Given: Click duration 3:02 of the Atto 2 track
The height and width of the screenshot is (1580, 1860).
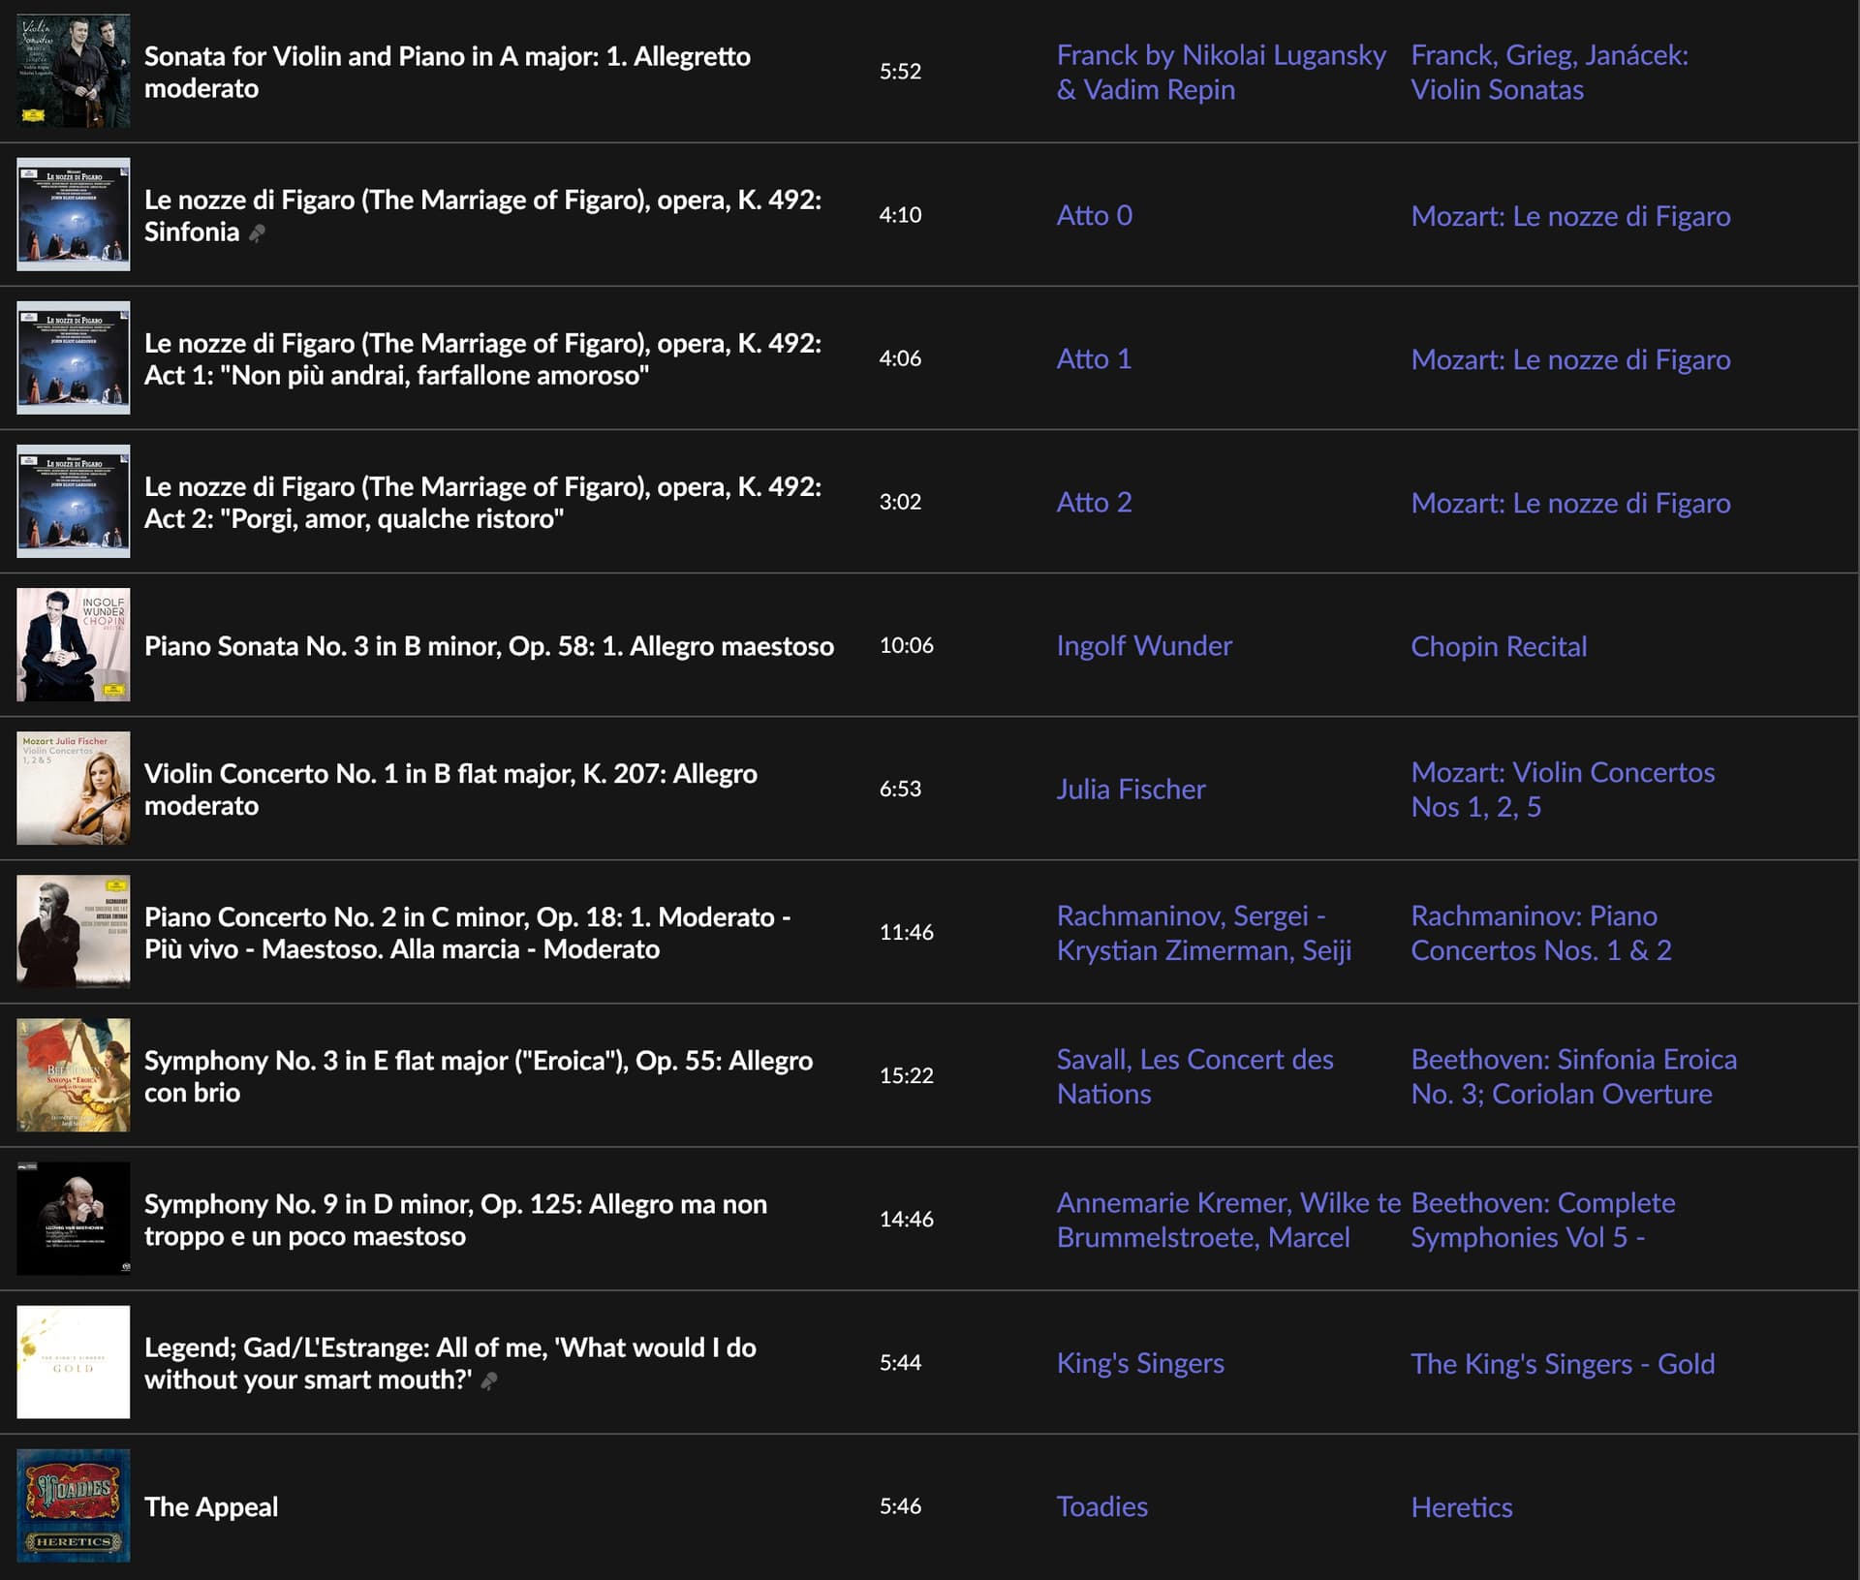Looking at the screenshot, I should 900,501.
